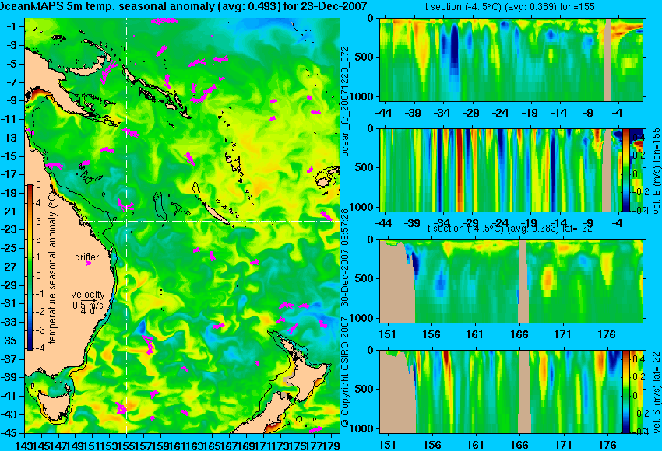Click the temperature anomaly colorbar on the map
The height and width of the screenshot is (451, 662).
[x=30, y=267]
